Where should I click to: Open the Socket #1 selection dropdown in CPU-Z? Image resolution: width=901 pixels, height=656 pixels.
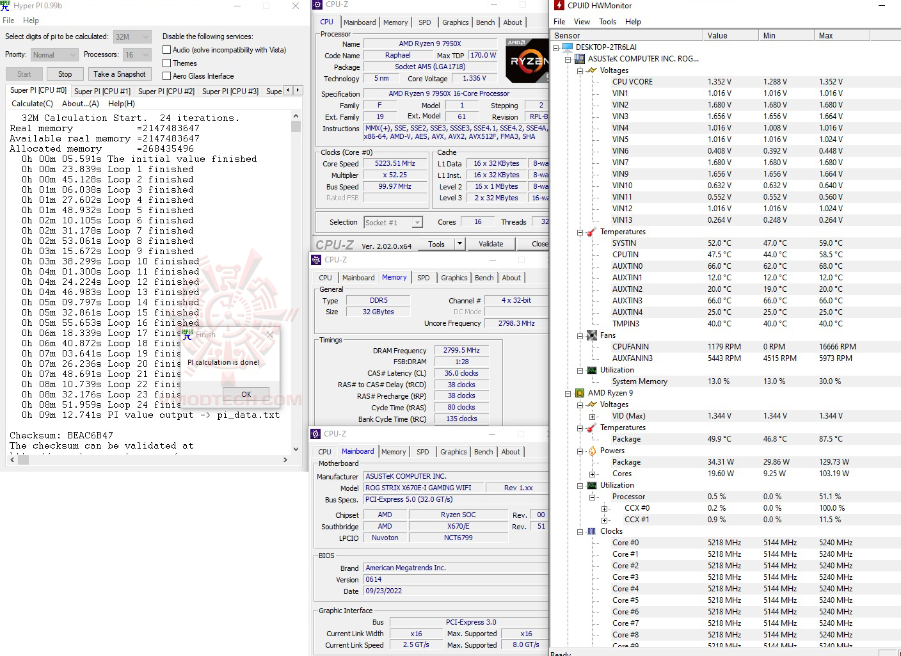pos(417,223)
